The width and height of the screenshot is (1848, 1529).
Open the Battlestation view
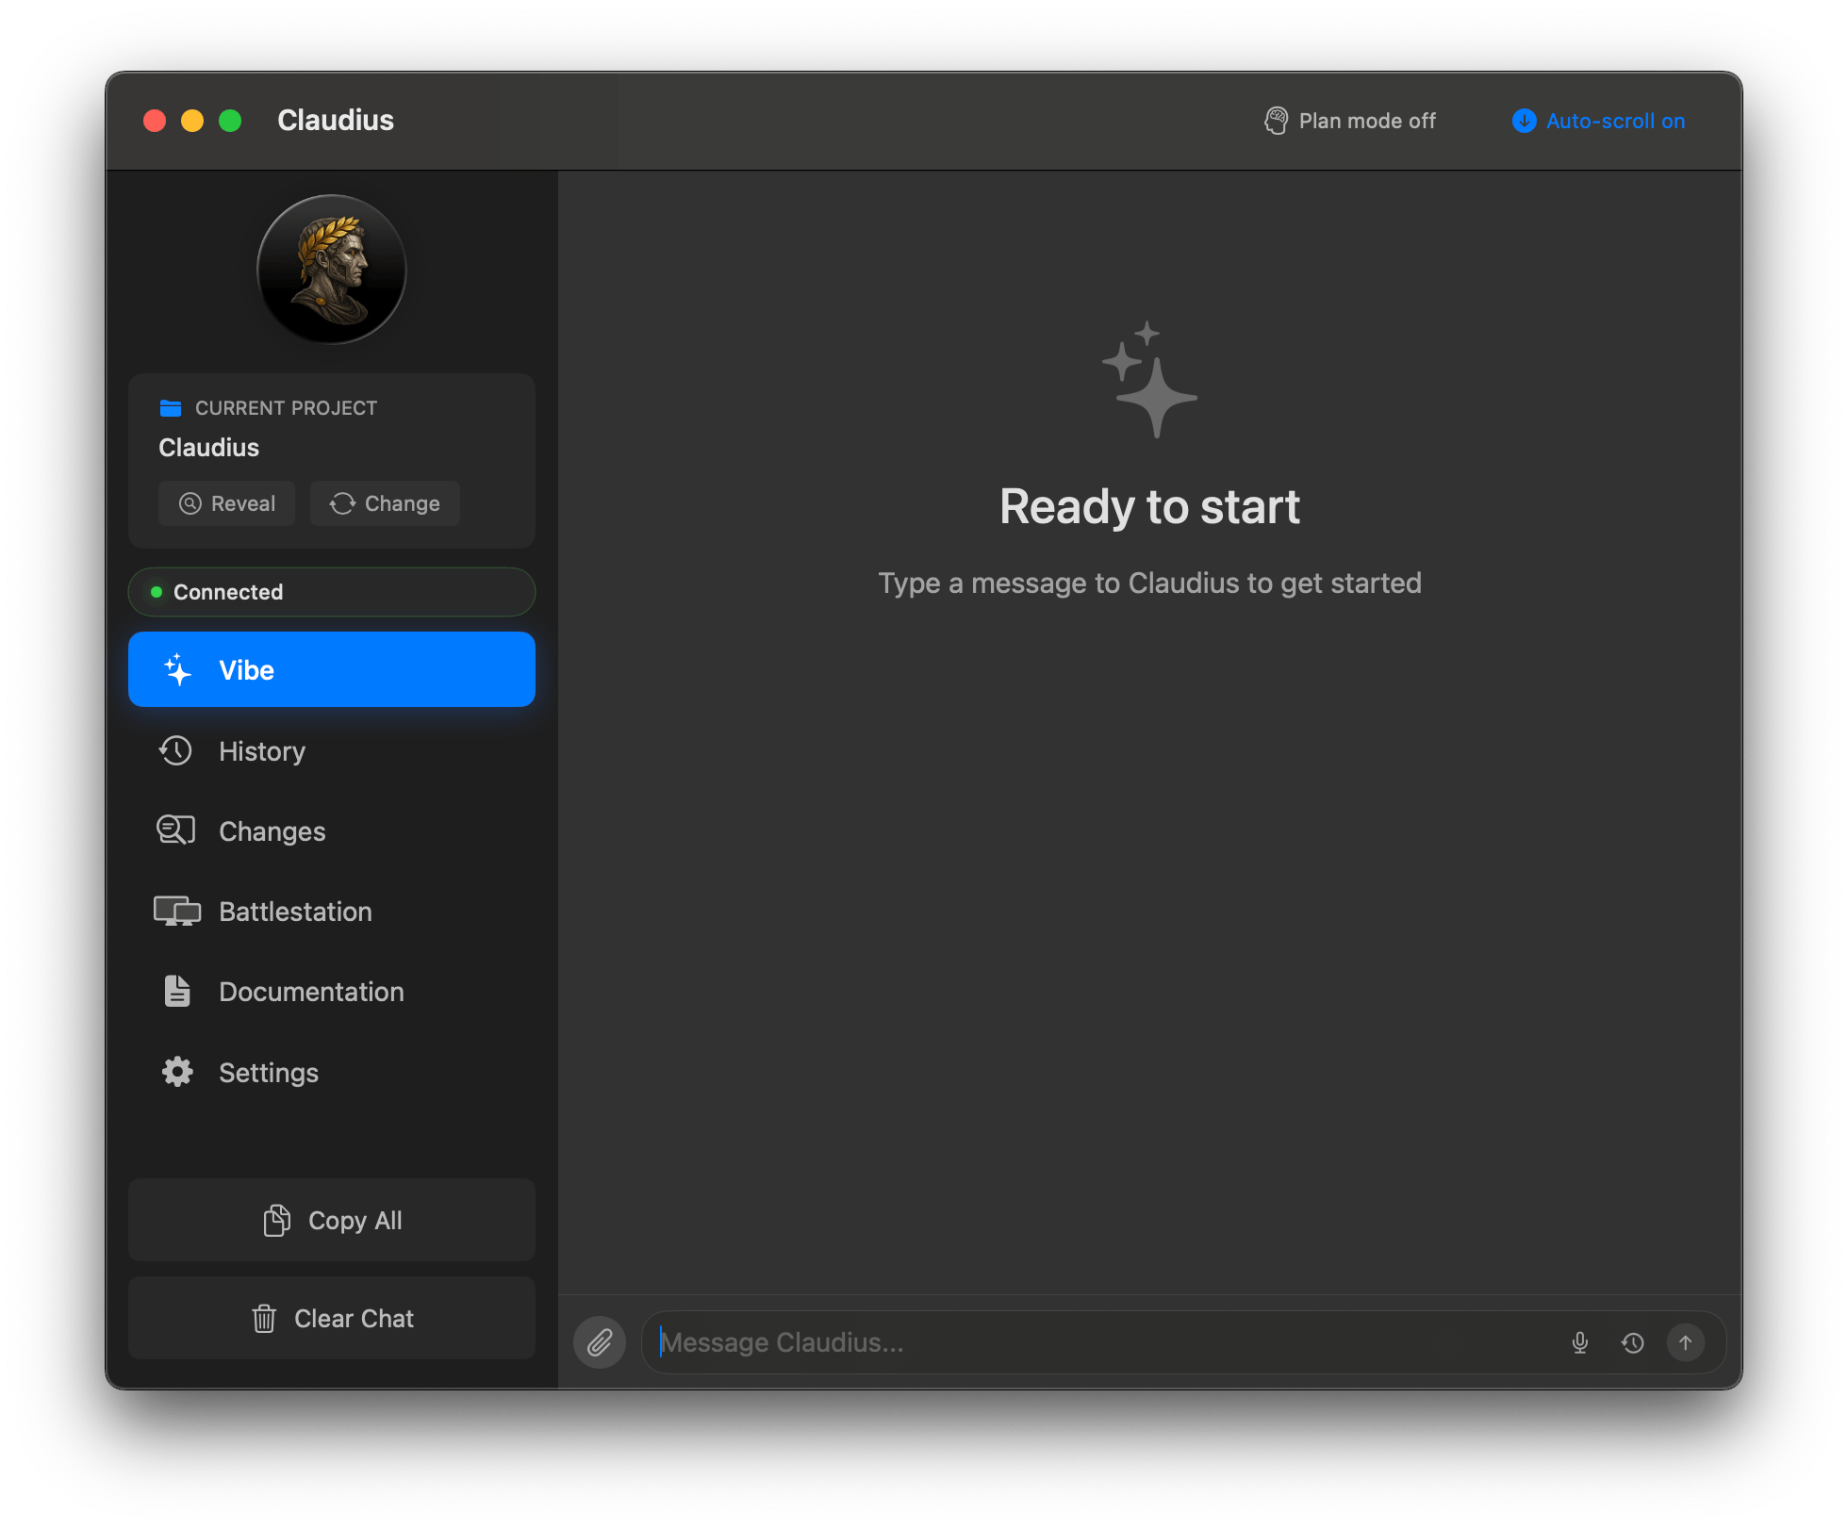point(295,911)
